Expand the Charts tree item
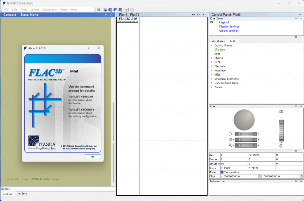The width and height of the screenshot is (304, 201). click(211, 58)
